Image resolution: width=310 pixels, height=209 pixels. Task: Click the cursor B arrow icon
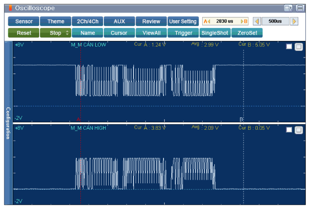pyautogui.click(x=244, y=21)
